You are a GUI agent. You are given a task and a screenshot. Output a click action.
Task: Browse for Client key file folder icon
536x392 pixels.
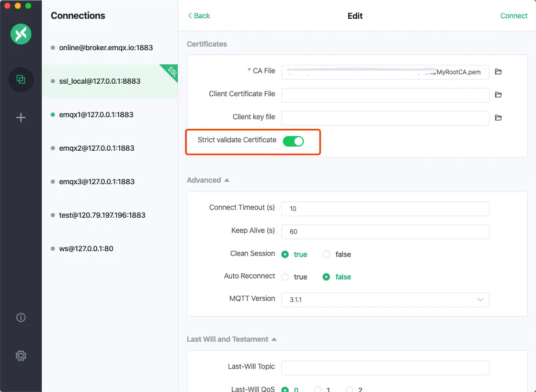coord(498,118)
